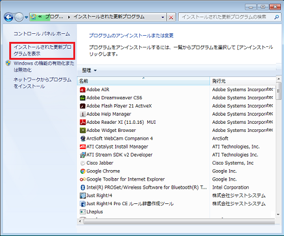Expand the breadcrumb chevron « overflow
The width and height of the screenshot is (284, 236).
point(40,17)
